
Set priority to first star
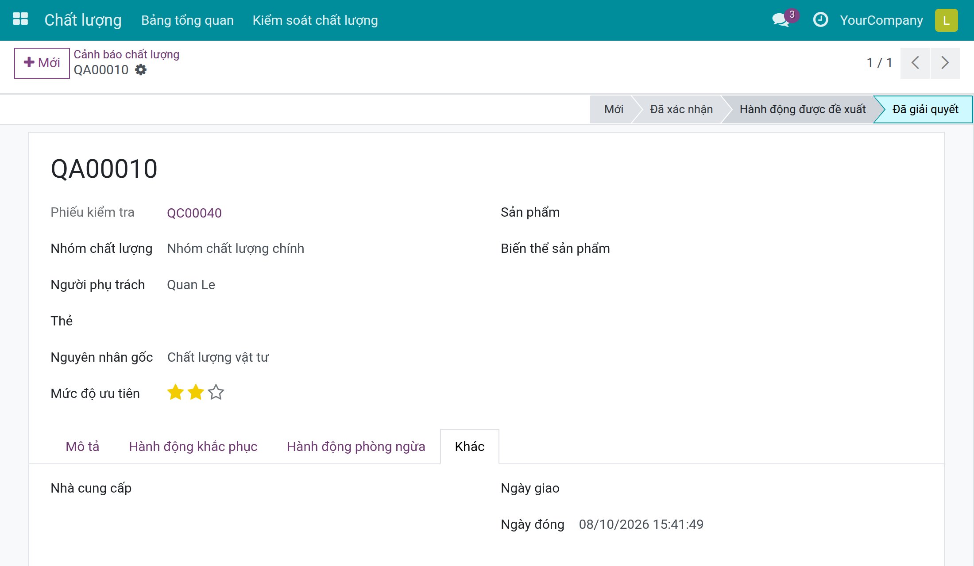pyautogui.click(x=175, y=393)
